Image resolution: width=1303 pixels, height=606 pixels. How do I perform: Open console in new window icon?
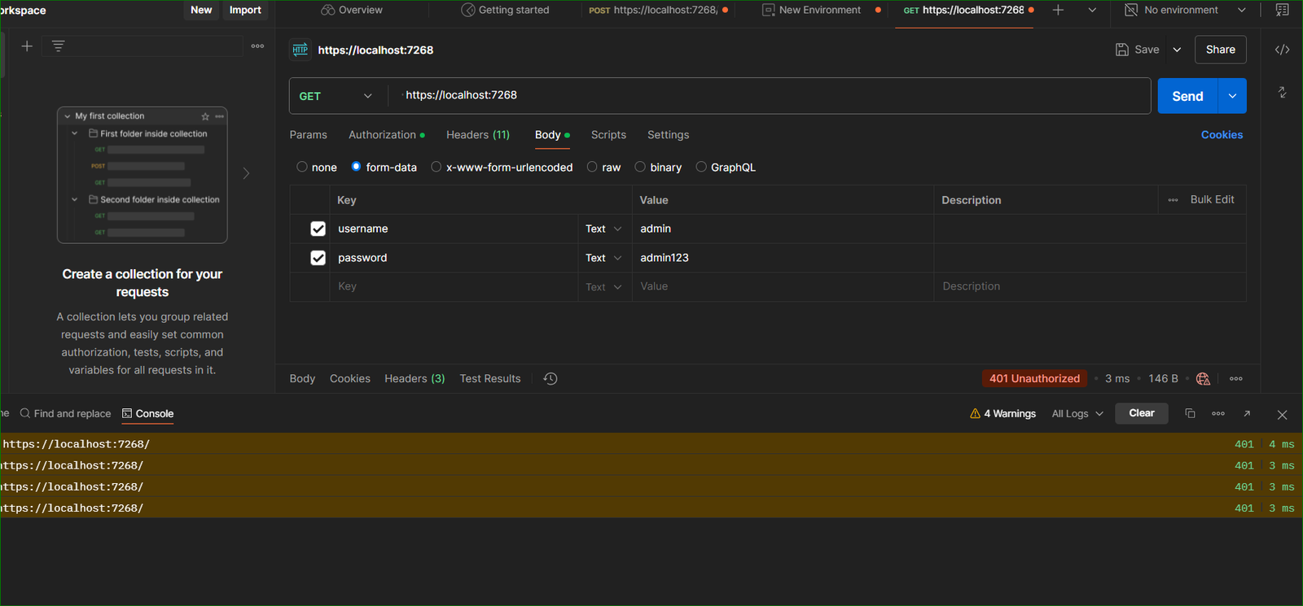[x=1247, y=413]
